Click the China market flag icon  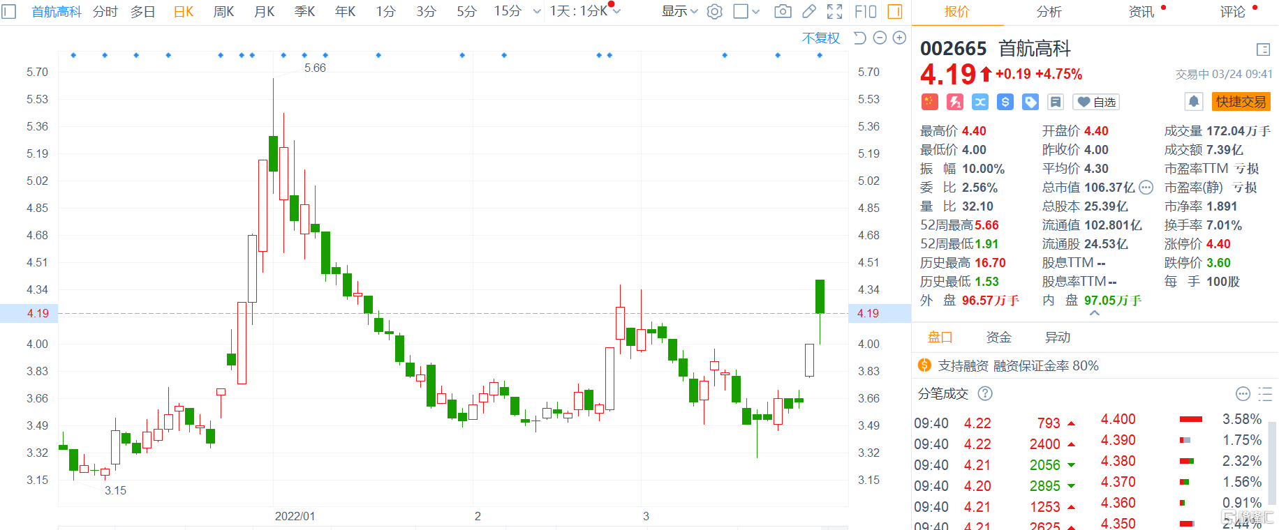929,102
